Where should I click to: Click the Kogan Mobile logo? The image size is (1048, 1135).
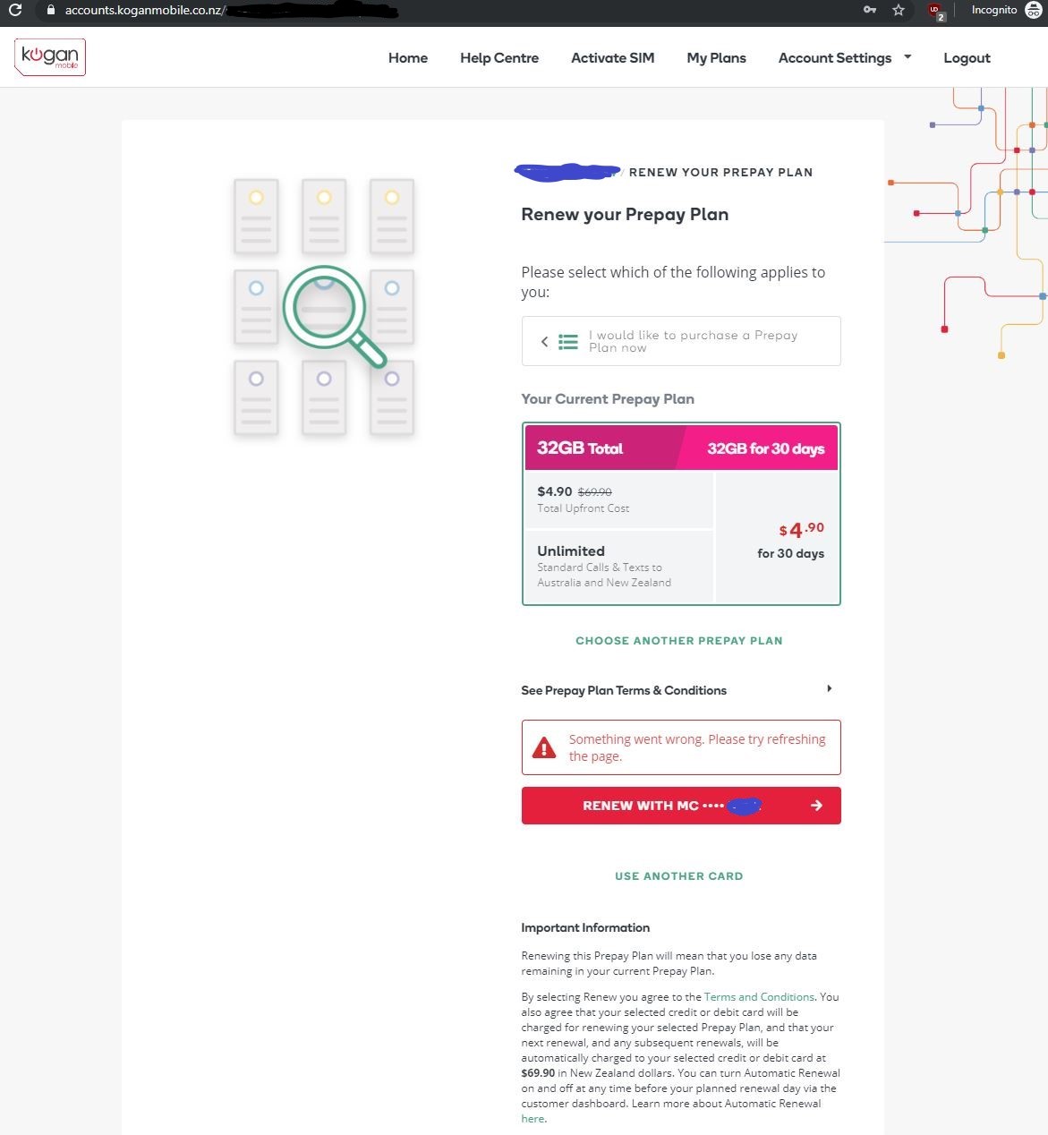click(49, 56)
